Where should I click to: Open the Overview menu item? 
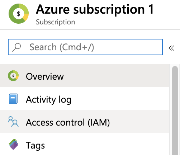click(85, 75)
